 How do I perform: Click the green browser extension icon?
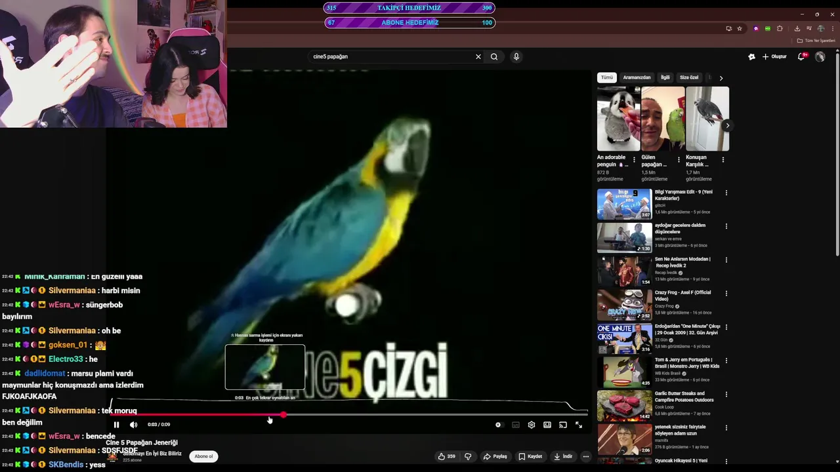pyautogui.click(x=768, y=28)
